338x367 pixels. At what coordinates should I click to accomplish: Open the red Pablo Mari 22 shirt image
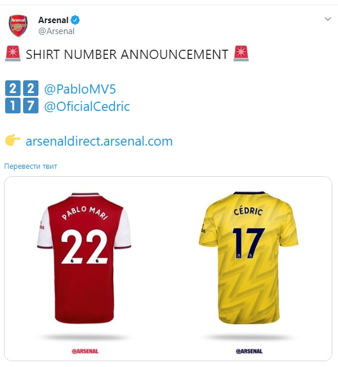click(84, 258)
